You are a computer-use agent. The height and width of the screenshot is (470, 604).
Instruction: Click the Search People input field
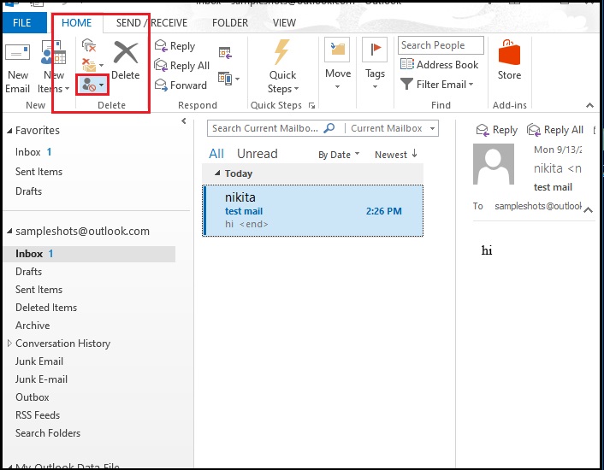pyautogui.click(x=440, y=45)
